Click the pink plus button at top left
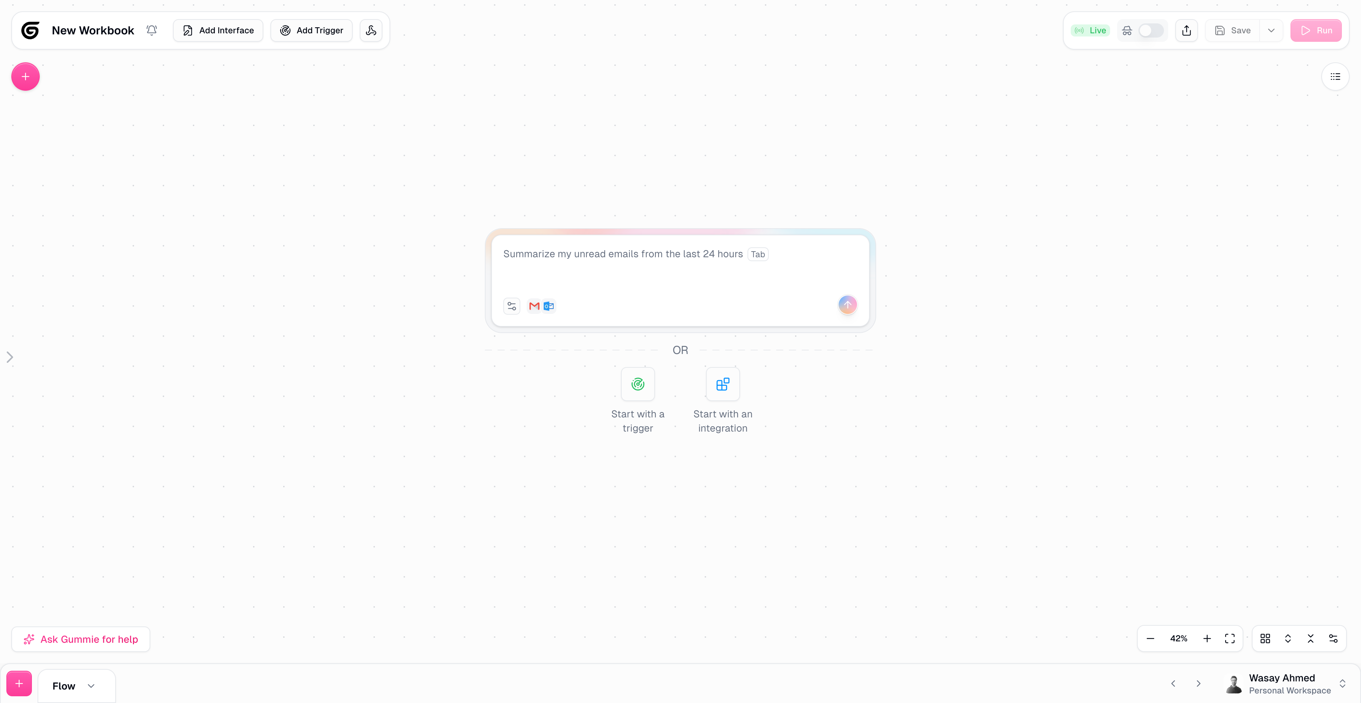The height and width of the screenshot is (703, 1361). point(26,77)
